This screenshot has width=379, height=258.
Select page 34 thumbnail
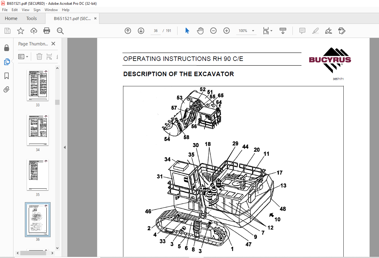coord(38,130)
